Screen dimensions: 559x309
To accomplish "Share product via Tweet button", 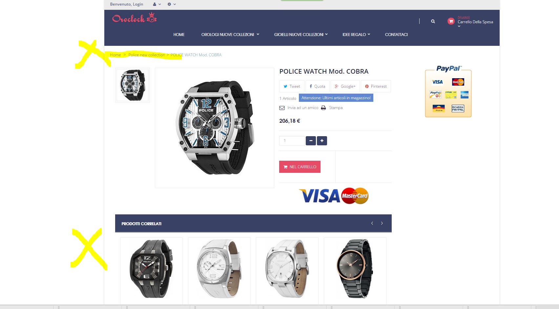I will pos(292,86).
